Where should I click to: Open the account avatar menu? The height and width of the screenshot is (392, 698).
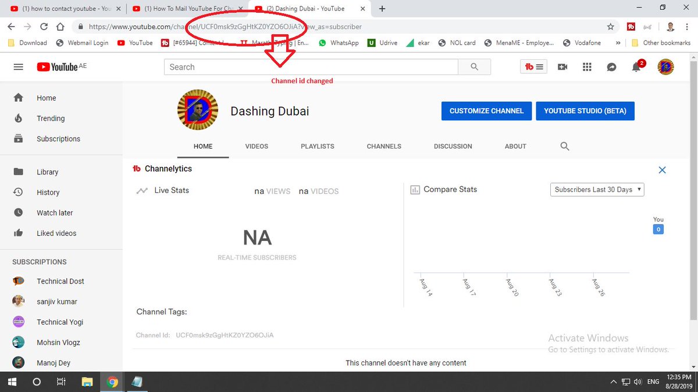coord(665,67)
